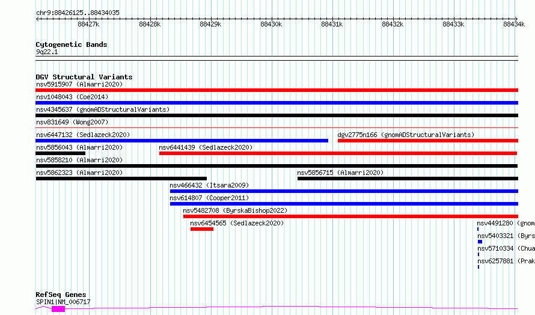Click the SPIN1|NM_006717 gene label
535x315 pixels.
coord(63,302)
